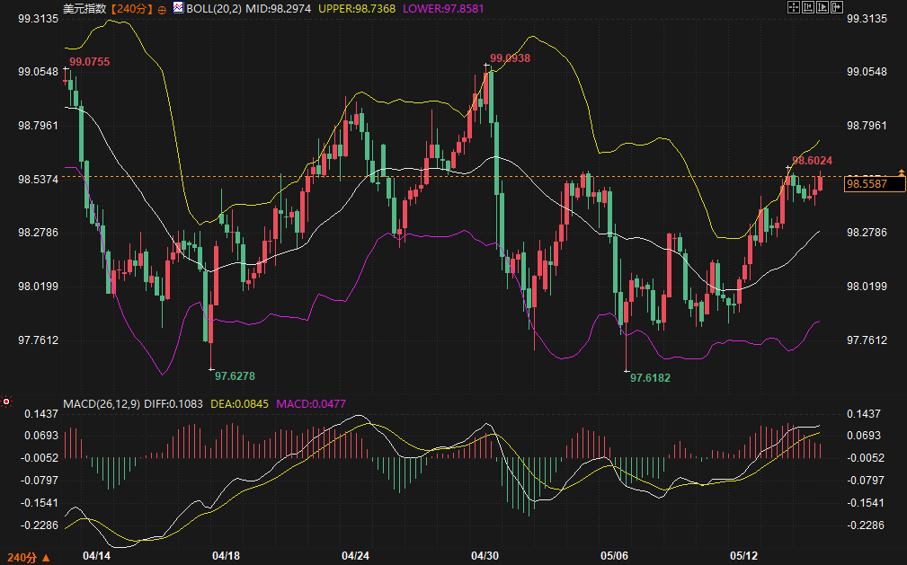Screen dimensions: 907x565
Task: Click the 05/12 date on time axis
Action: pos(744,556)
